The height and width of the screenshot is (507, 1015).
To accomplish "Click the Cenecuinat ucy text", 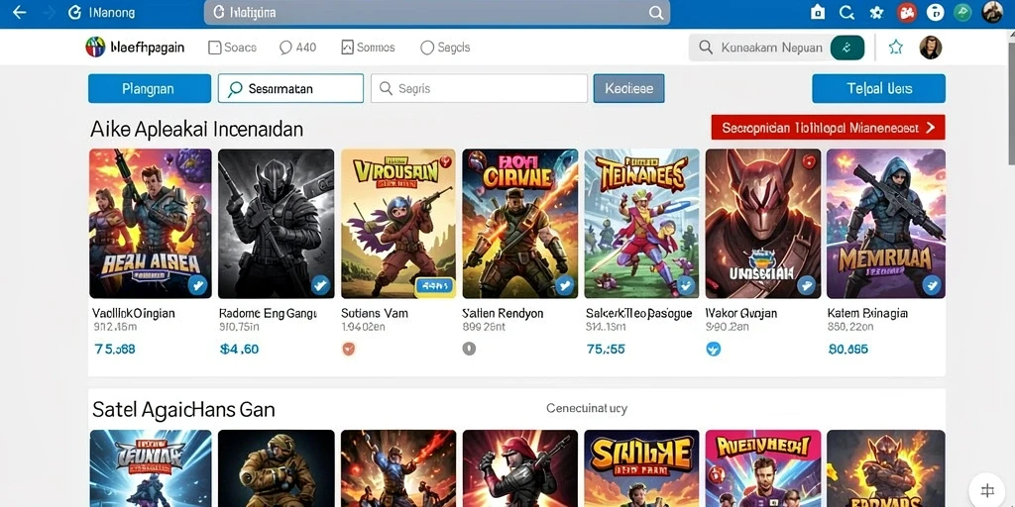I will pos(587,408).
